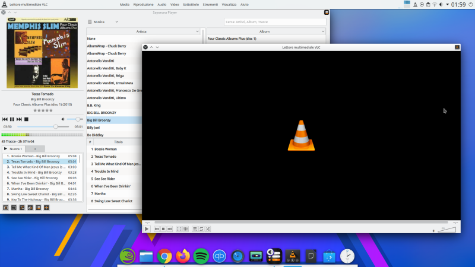The image size is (475, 267).
Task: Toggle Sayonara gapless playback button
Action: (47, 208)
